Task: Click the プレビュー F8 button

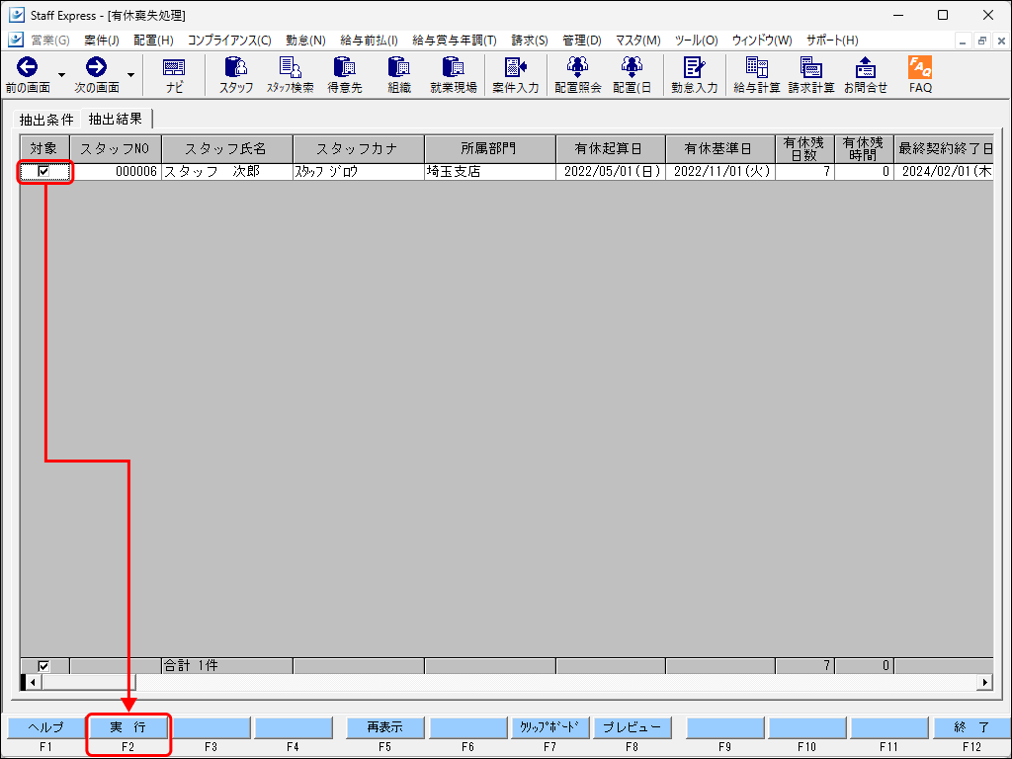Action: point(632,727)
